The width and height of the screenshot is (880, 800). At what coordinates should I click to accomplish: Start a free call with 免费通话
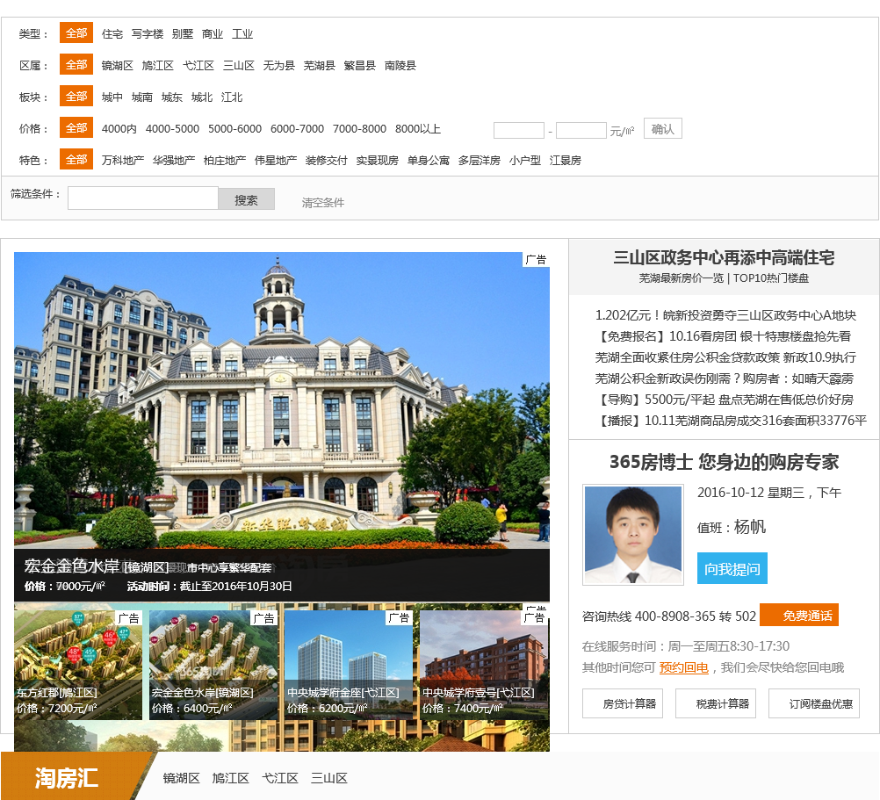799,615
